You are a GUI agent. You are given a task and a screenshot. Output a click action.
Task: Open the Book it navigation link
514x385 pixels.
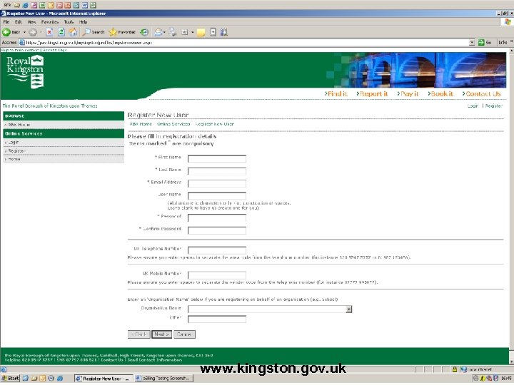coord(440,93)
